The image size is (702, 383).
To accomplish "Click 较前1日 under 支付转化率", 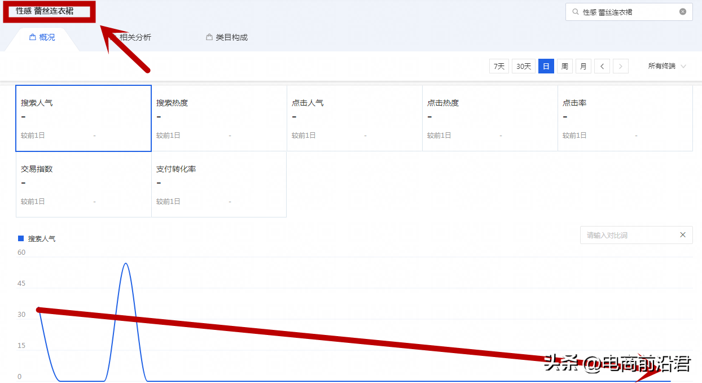I will click(x=168, y=202).
